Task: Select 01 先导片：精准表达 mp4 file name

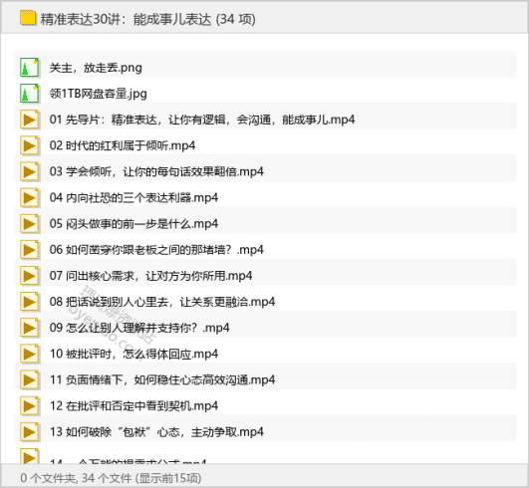Action: (x=202, y=120)
